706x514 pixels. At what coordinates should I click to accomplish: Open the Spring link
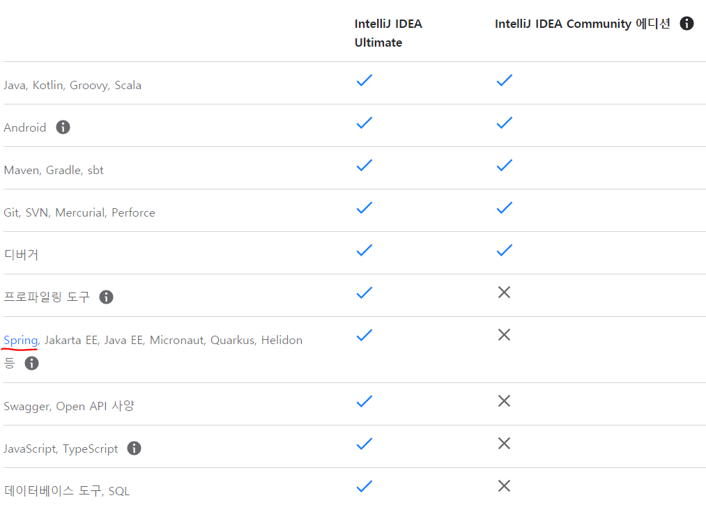[x=20, y=340]
